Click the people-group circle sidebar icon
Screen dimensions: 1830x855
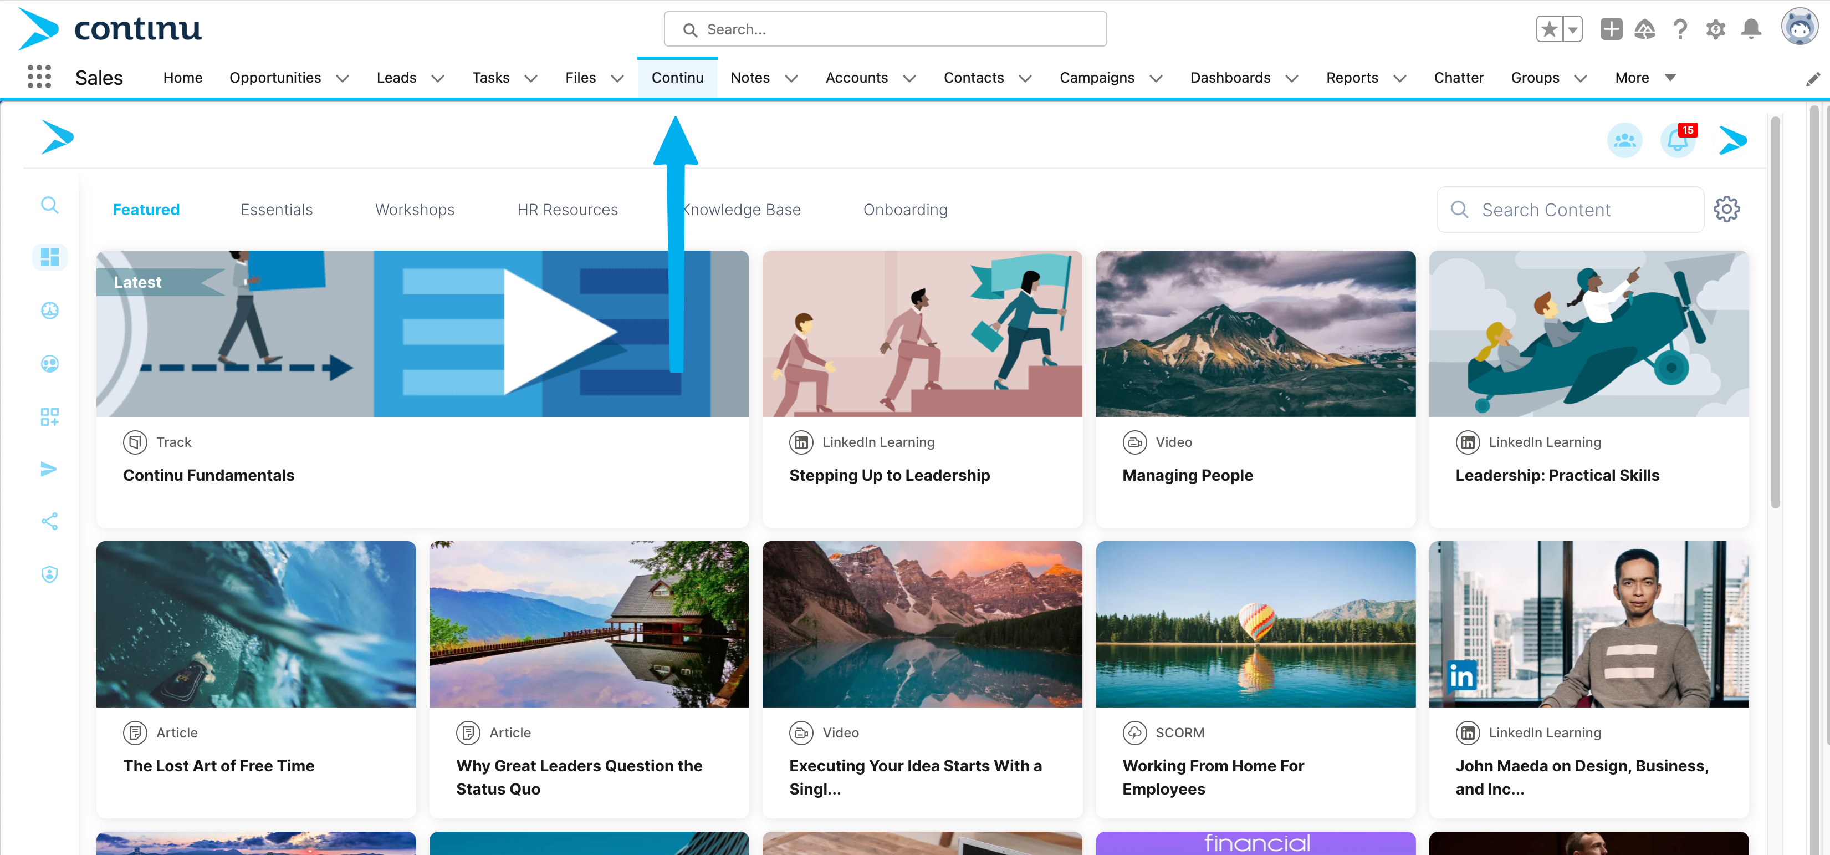(50, 364)
